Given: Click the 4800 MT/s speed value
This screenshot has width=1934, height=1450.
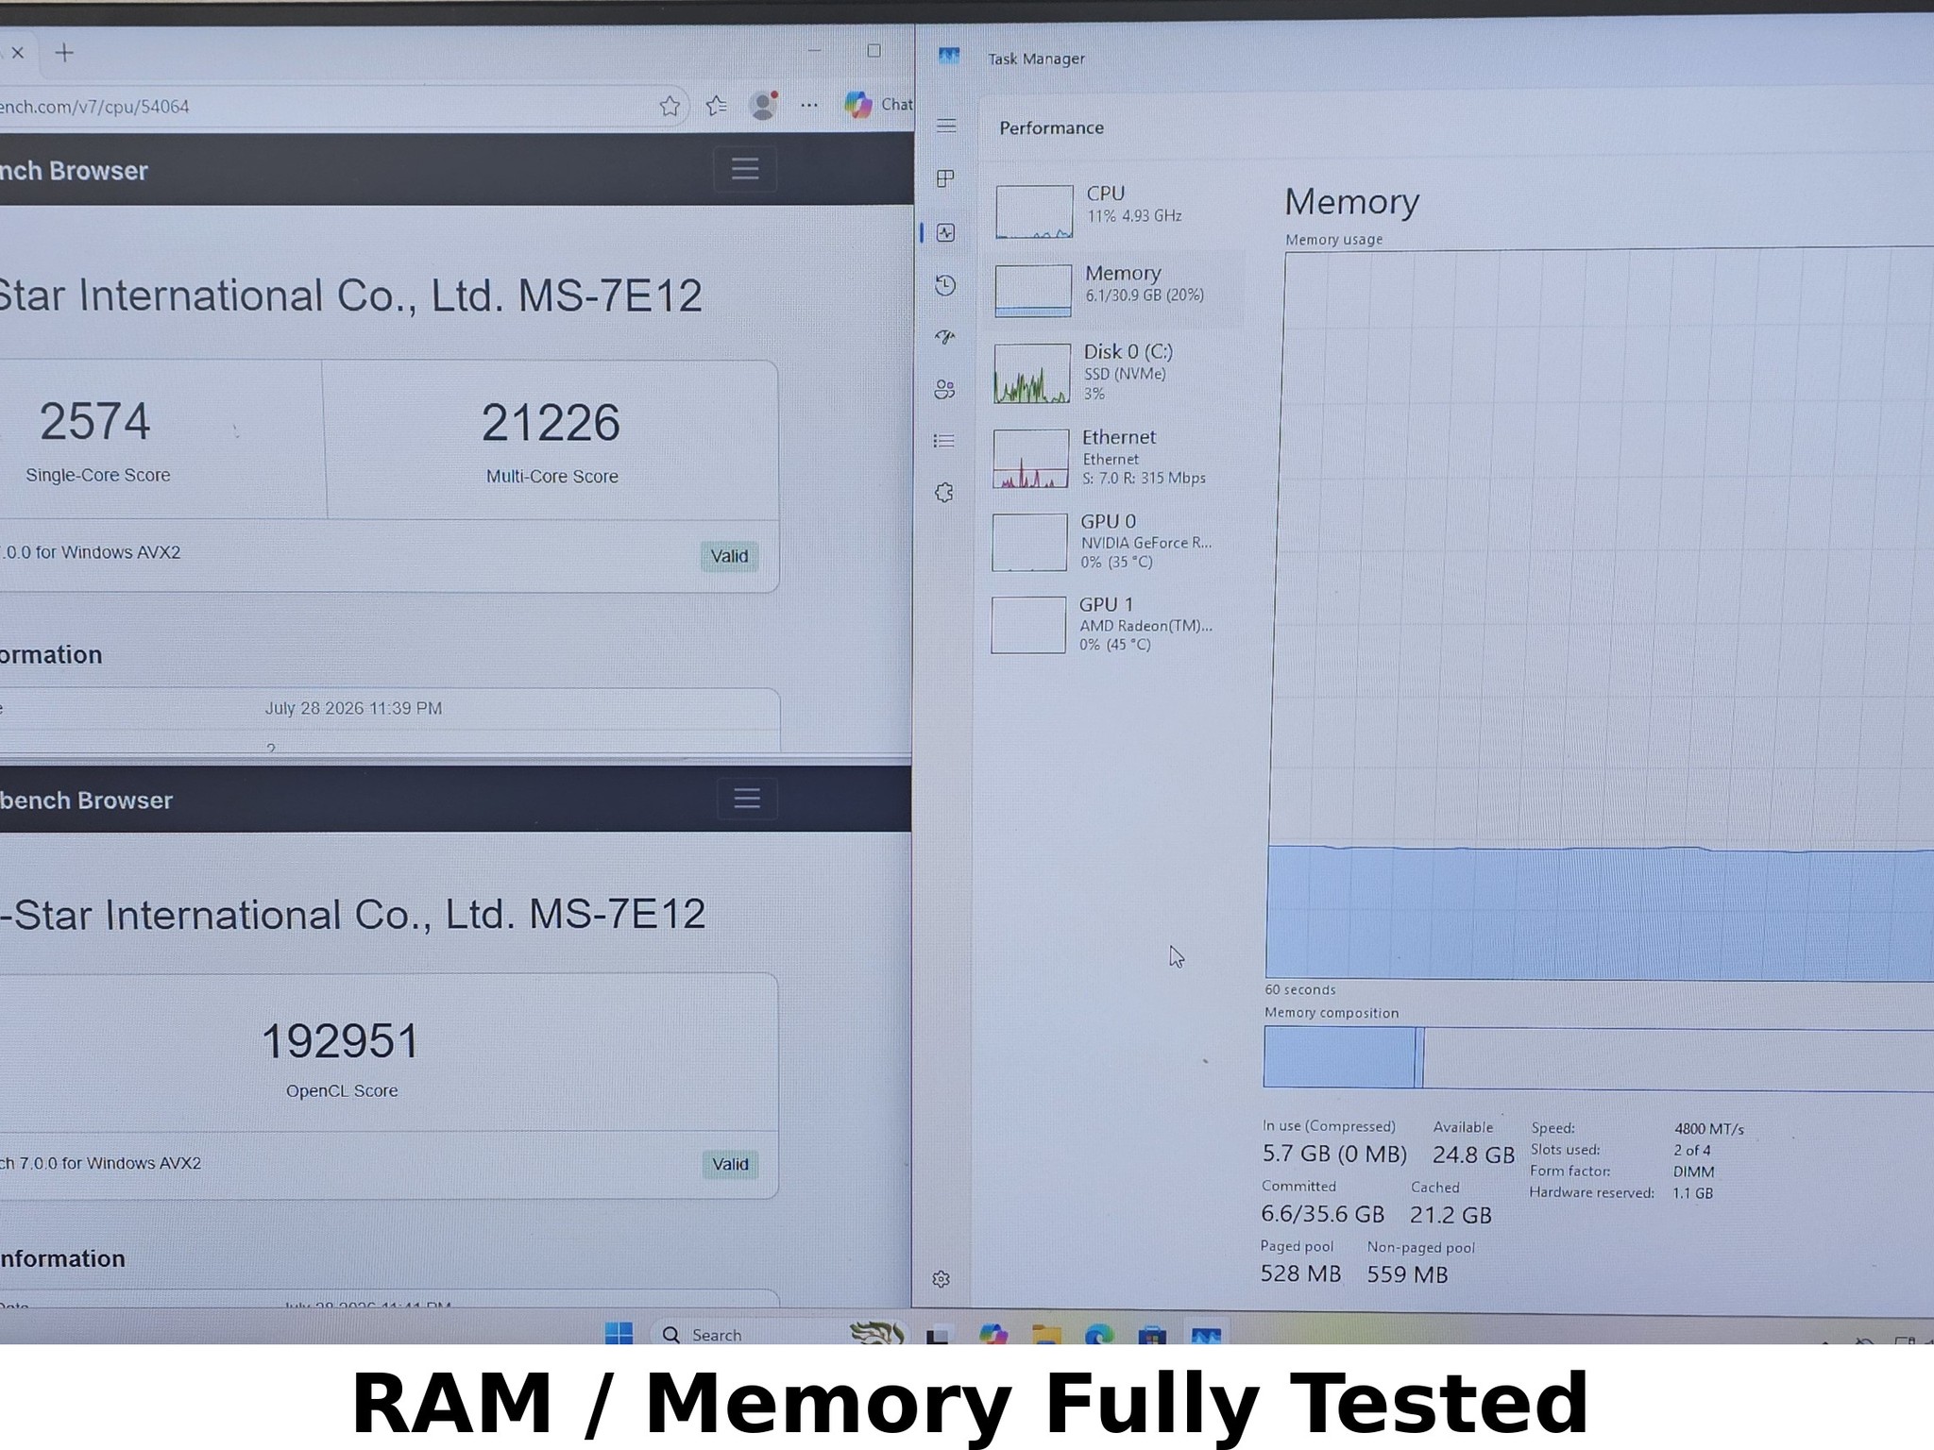Looking at the screenshot, I should (1709, 1128).
